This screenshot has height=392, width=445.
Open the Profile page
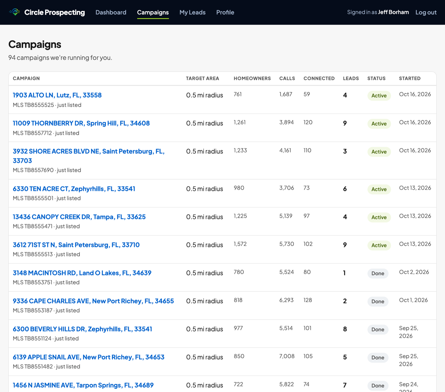[225, 12]
